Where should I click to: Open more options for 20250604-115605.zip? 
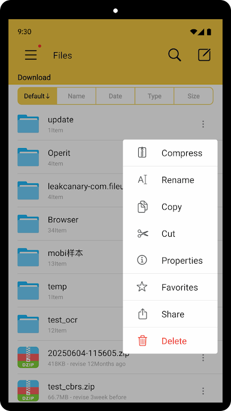click(203, 358)
